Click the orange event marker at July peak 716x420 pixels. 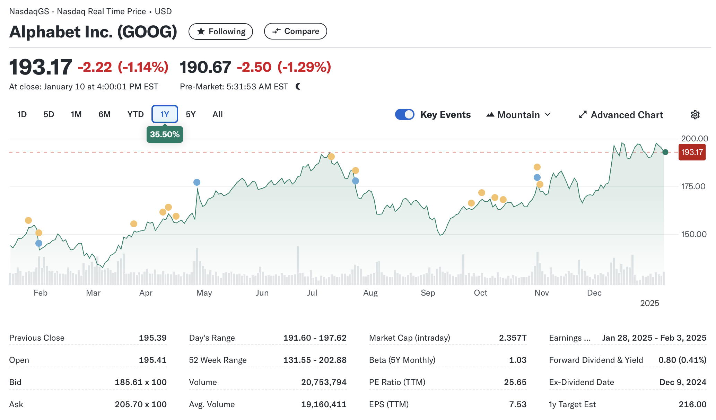coord(331,157)
